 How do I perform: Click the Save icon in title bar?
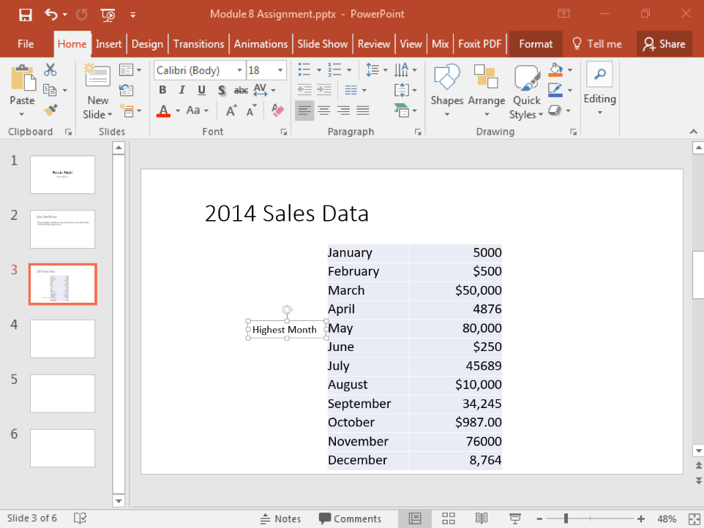(25, 15)
